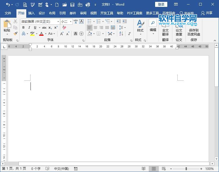219x172 pixels.
Task: Clear all formatting with the eraser icon
Action: point(64,27)
